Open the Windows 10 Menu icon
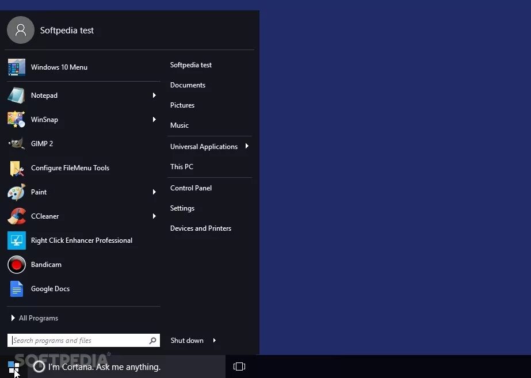 coord(17,67)
